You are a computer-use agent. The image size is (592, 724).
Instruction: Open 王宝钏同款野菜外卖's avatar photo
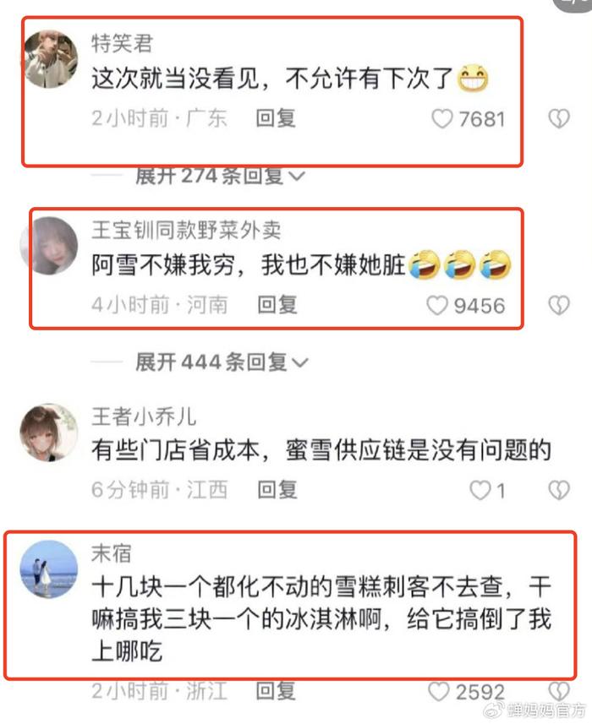click(x=50, y=246)
